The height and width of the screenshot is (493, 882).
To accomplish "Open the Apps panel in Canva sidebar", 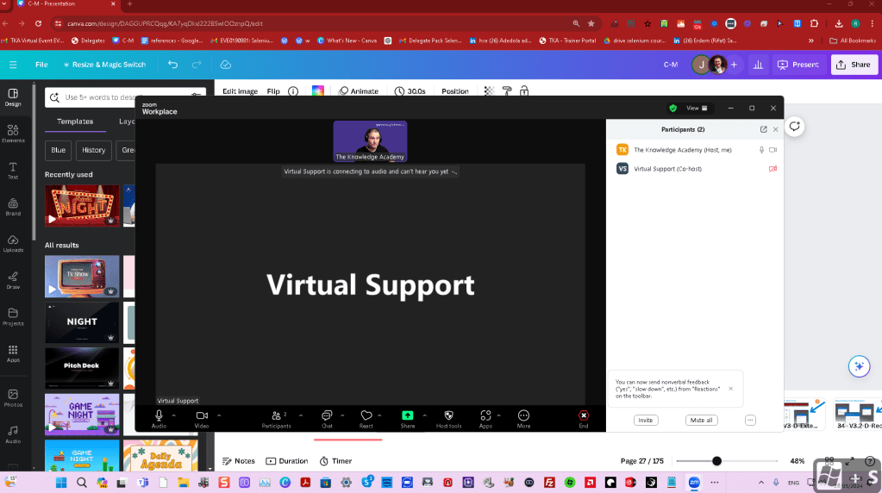I will point(13,353).
